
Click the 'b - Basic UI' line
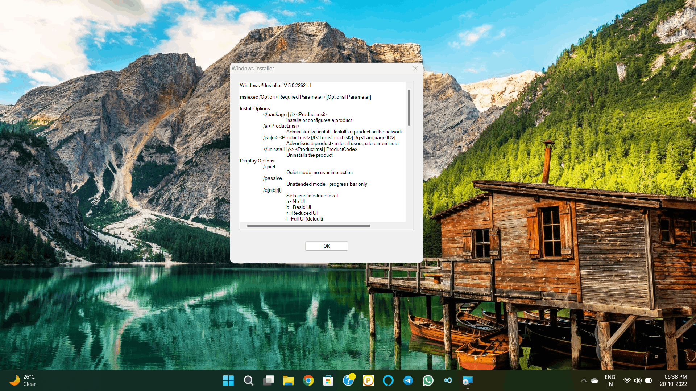point(299,207)
